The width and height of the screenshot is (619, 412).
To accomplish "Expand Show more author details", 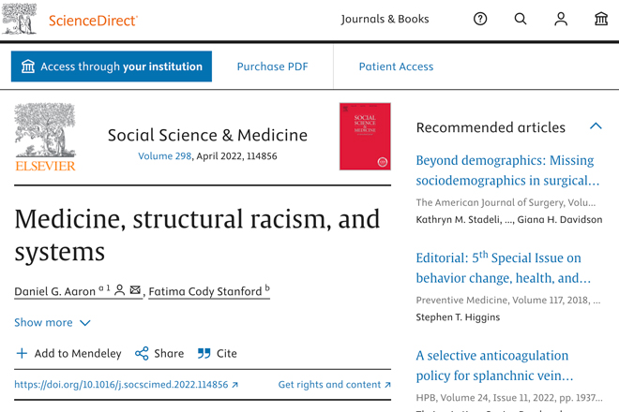I will (53, 322).
